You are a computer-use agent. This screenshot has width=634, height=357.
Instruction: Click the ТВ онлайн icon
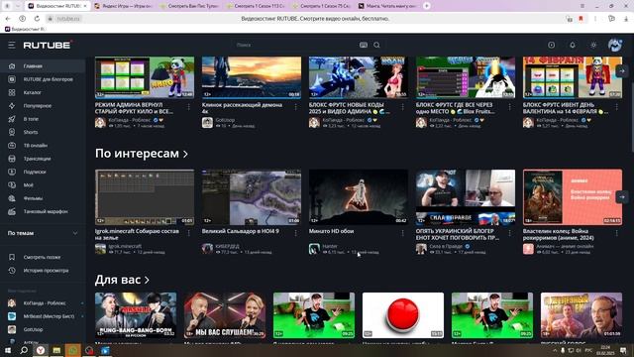click(12, 146)
